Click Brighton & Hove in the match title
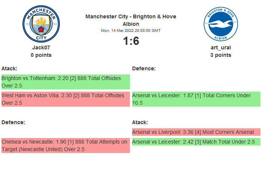The width and height of the screenshot is (262, 172). click(152, 16)
